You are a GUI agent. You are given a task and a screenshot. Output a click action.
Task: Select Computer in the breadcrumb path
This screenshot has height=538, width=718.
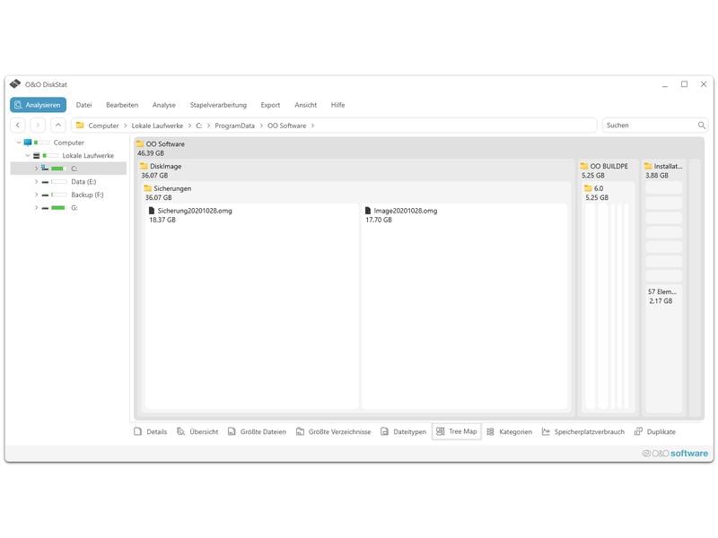[103, 126]
